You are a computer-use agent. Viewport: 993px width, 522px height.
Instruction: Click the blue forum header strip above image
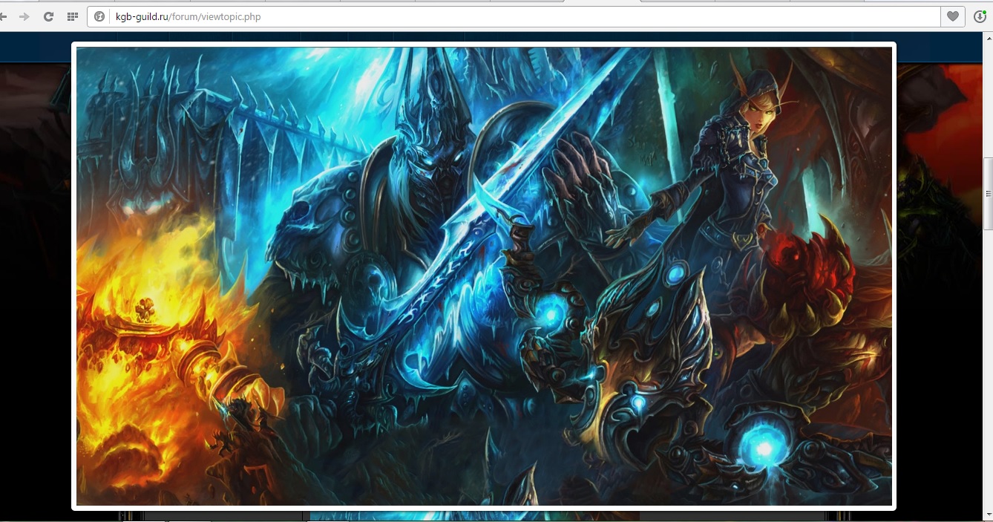(37, 48)
